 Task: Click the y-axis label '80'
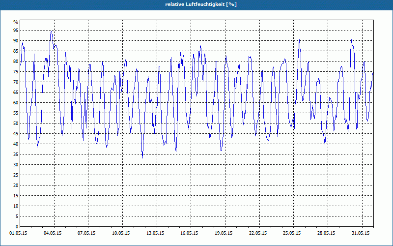[16, 61]
